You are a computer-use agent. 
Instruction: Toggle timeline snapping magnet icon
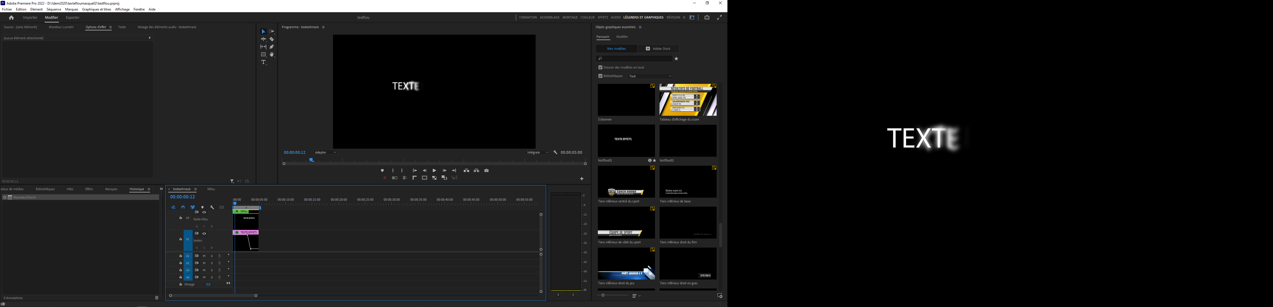coord(183,208)
